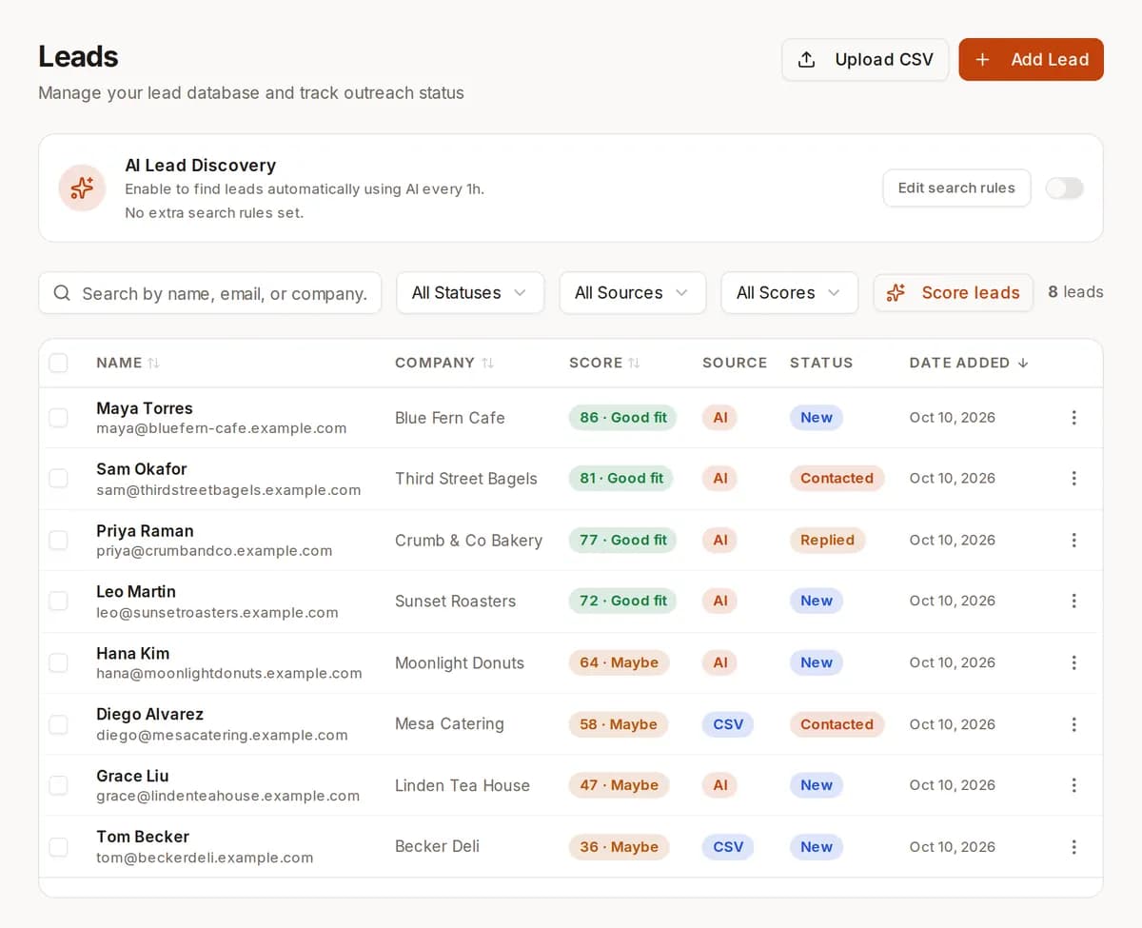Click the AI source badge for Grace Liu
Screen dimensions: 1142x928
719,785
